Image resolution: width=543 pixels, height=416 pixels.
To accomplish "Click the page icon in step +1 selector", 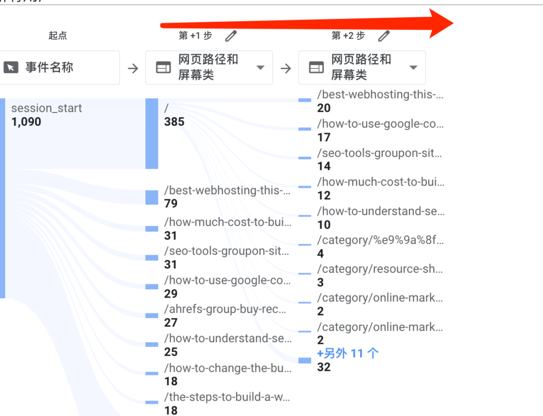I will pos(163,67).
